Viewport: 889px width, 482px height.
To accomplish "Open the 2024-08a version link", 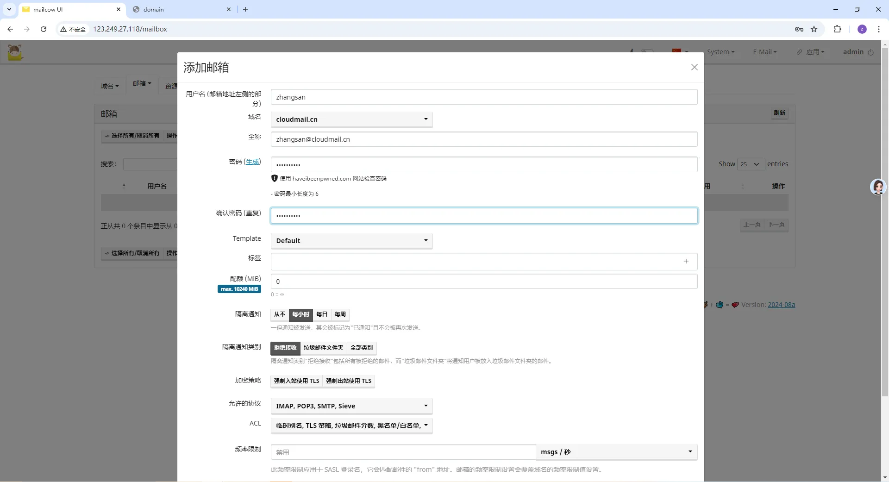I will click(x=782, y=305).
